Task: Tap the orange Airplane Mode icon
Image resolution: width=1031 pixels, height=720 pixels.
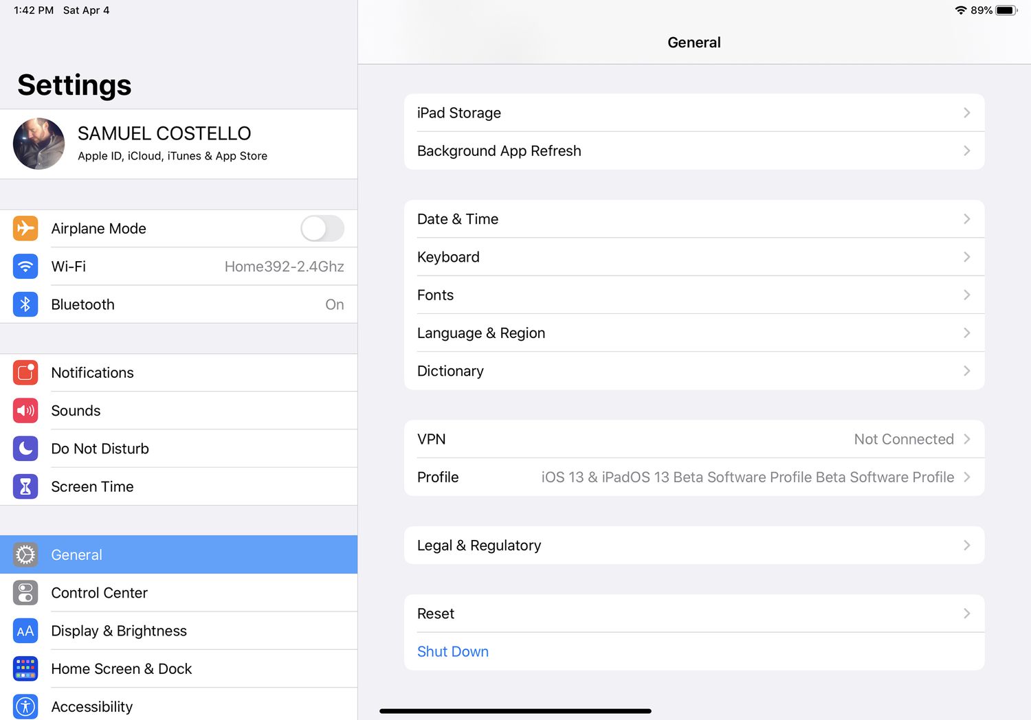Action: pos(25,228)
